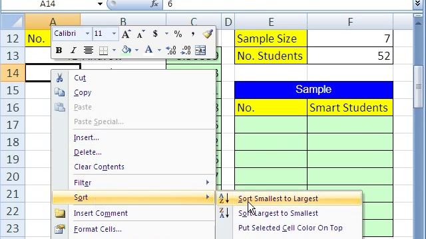This screenshot has width=426, height=239.
Task: Toggle Italic in the mini toolbar
Action: [73, 50]
